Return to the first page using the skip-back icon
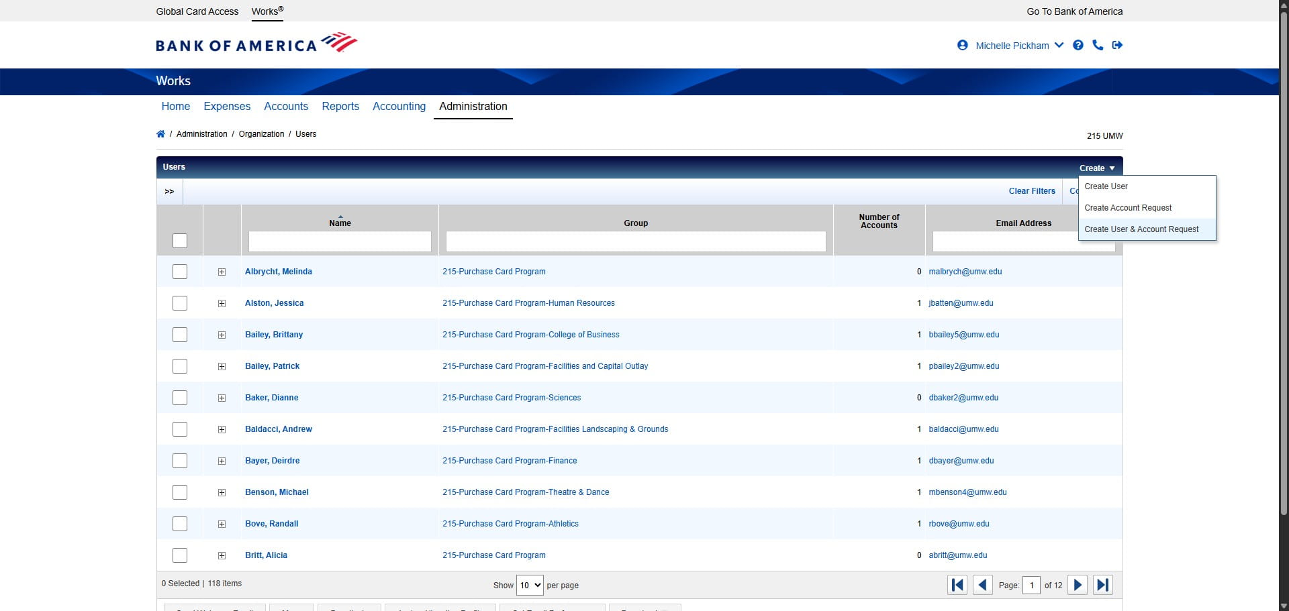This screenshot has height=611, width=1289. click(957, 585)
